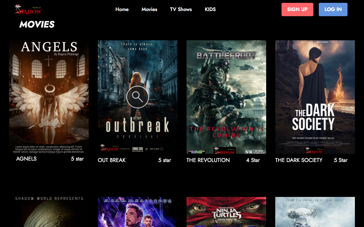364x227 pixels.
Task: Click the Shadow World logo
Action: pos(28,9)
